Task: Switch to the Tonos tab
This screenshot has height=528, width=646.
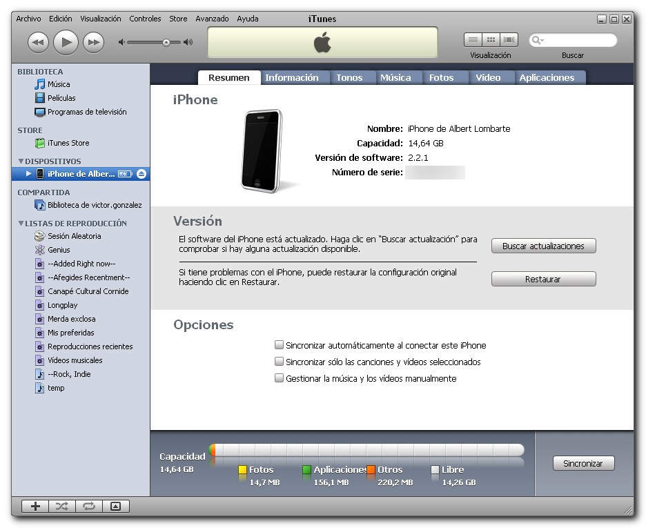Action: coord(353,77)
